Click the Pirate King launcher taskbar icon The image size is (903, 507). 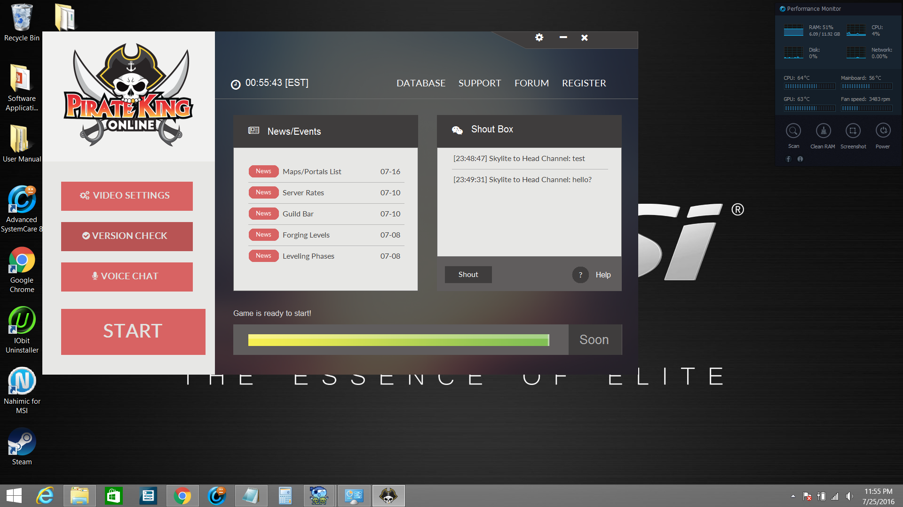tap(388, 496)
